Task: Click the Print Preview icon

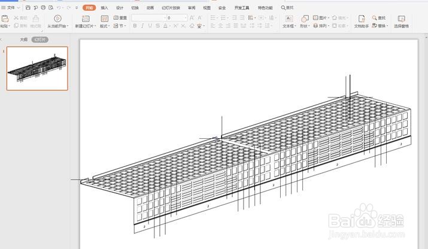Action: (x=51, y=8)
